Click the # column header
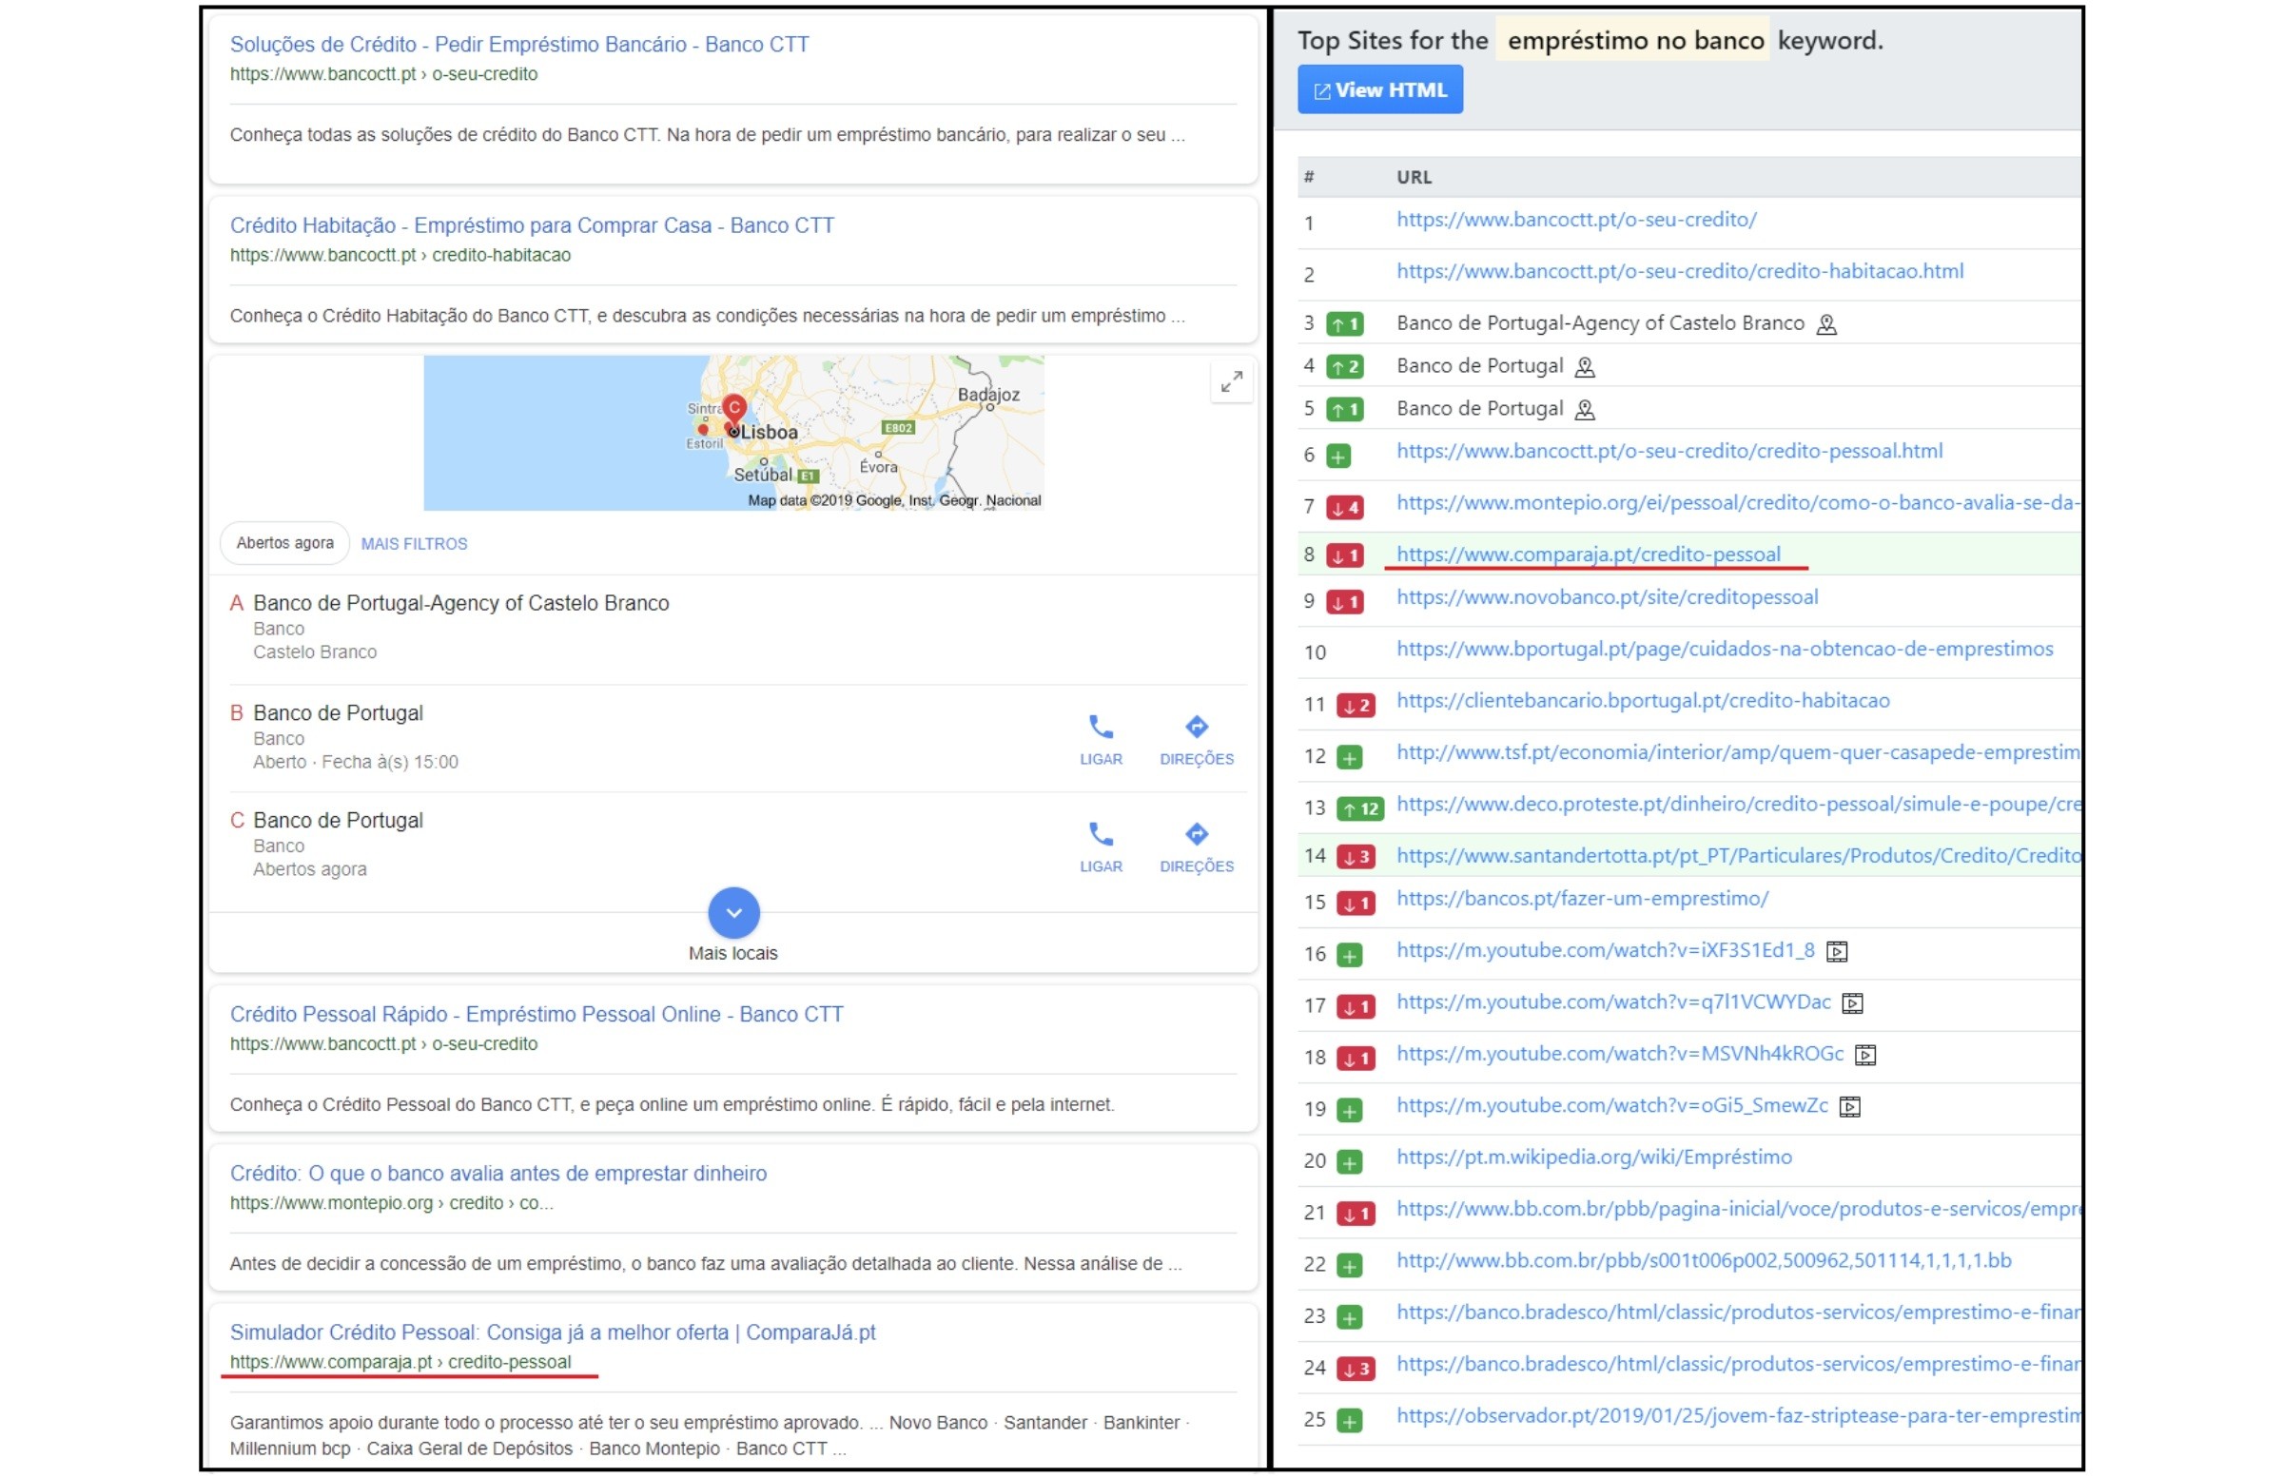Image resolution: width=2283 pixels, height=1478 pixels. pyautogui.click(x=1308, y=178)
